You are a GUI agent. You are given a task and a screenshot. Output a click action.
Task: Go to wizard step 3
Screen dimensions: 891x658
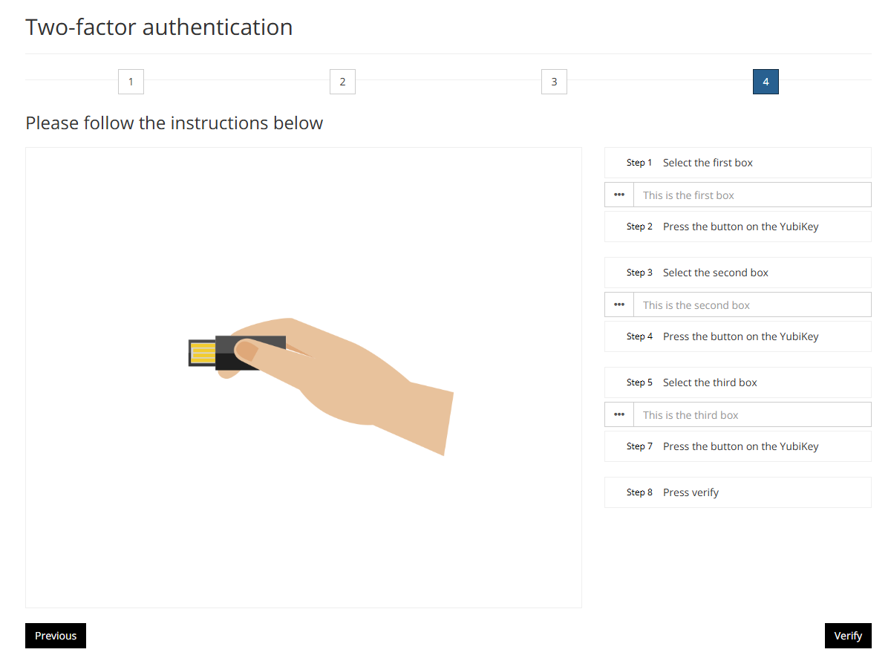554,82
